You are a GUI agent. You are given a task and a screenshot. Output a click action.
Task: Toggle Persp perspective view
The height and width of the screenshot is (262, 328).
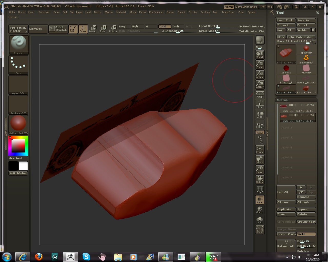(260, 94)
